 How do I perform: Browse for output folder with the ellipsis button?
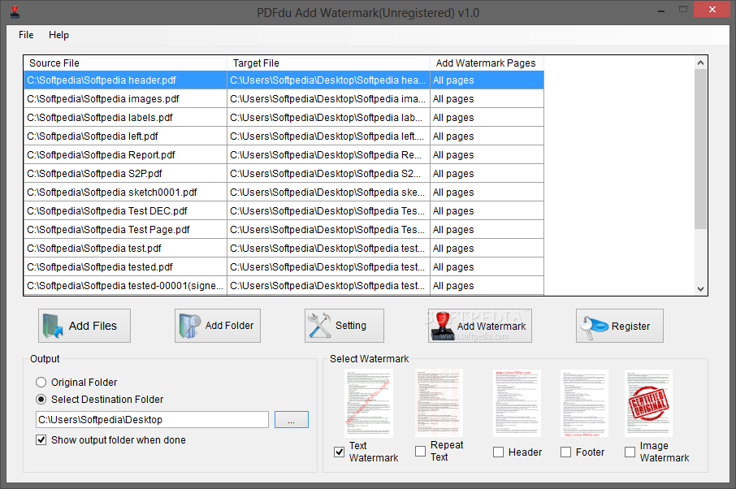(292, 419)
